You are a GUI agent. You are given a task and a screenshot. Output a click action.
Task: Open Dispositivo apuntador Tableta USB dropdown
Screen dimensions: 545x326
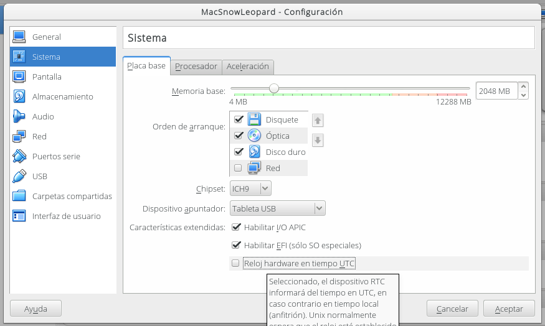point(277,208)
